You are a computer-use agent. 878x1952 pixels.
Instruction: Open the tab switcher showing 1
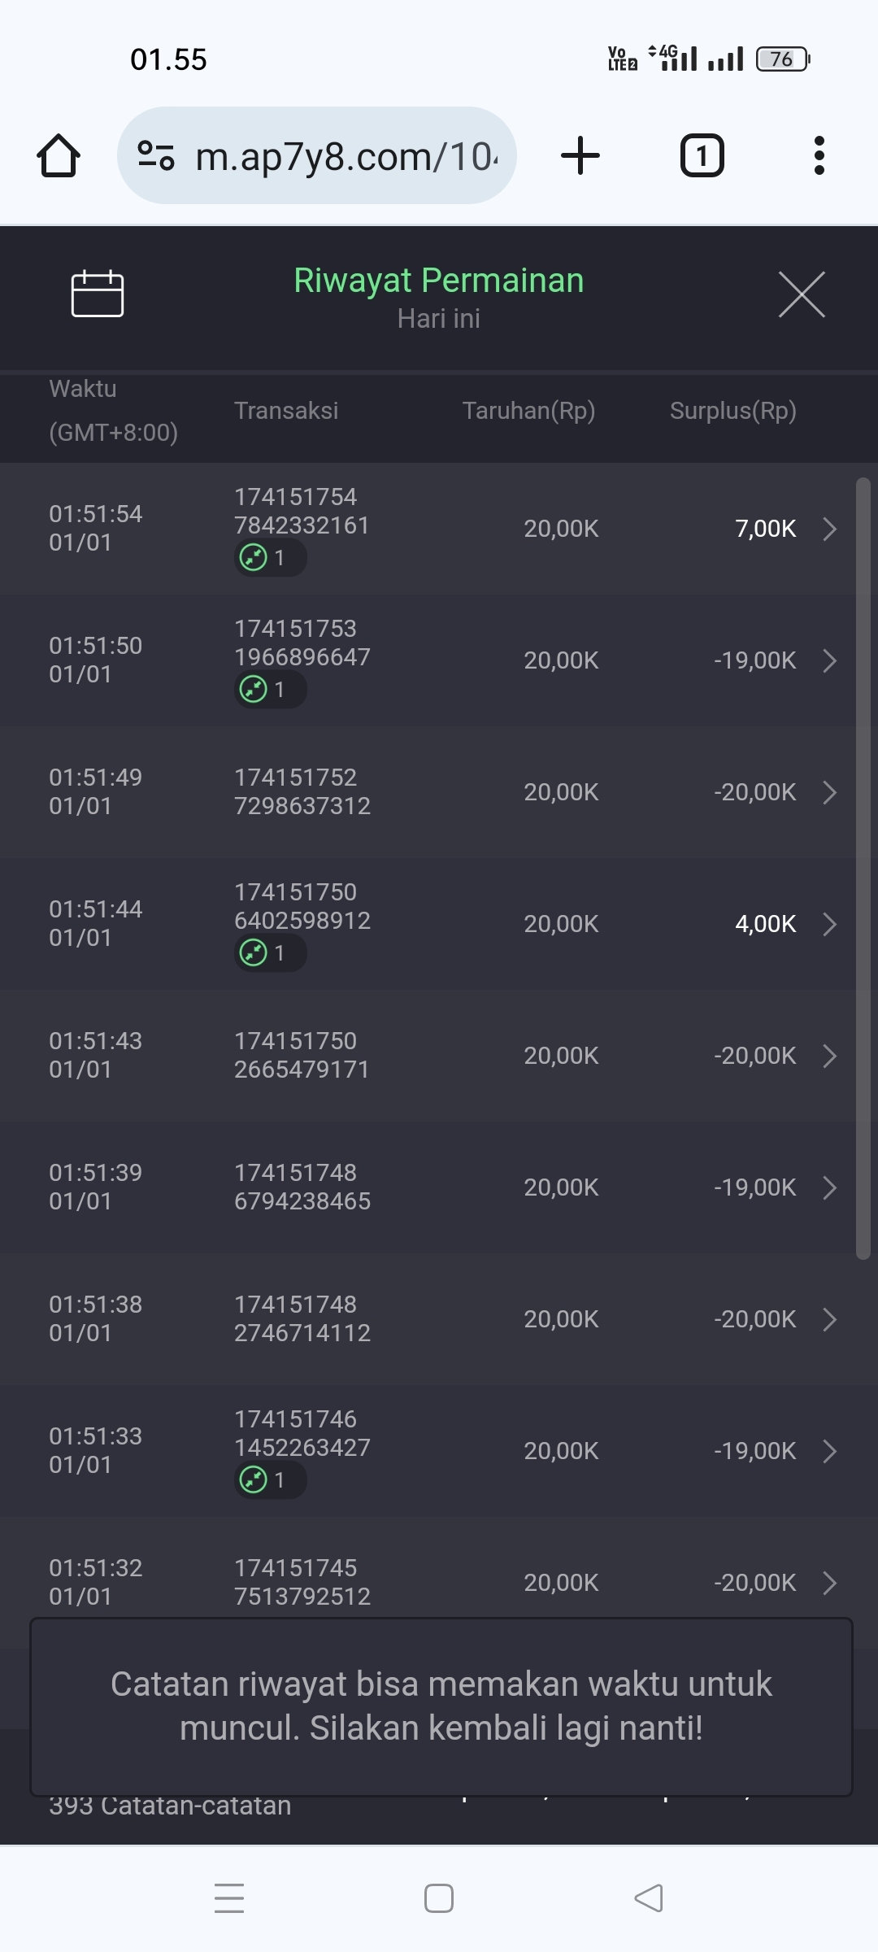click(702, 155)
